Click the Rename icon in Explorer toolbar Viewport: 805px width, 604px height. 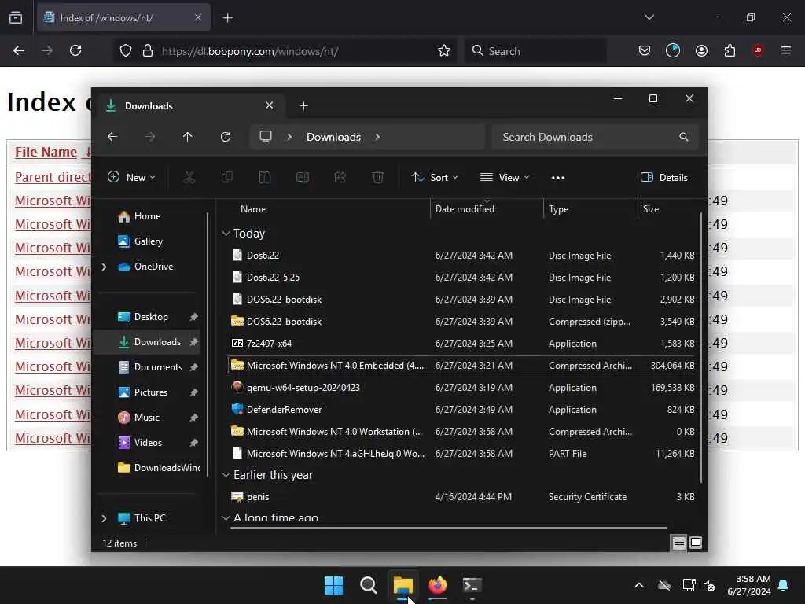coord(303,177)
